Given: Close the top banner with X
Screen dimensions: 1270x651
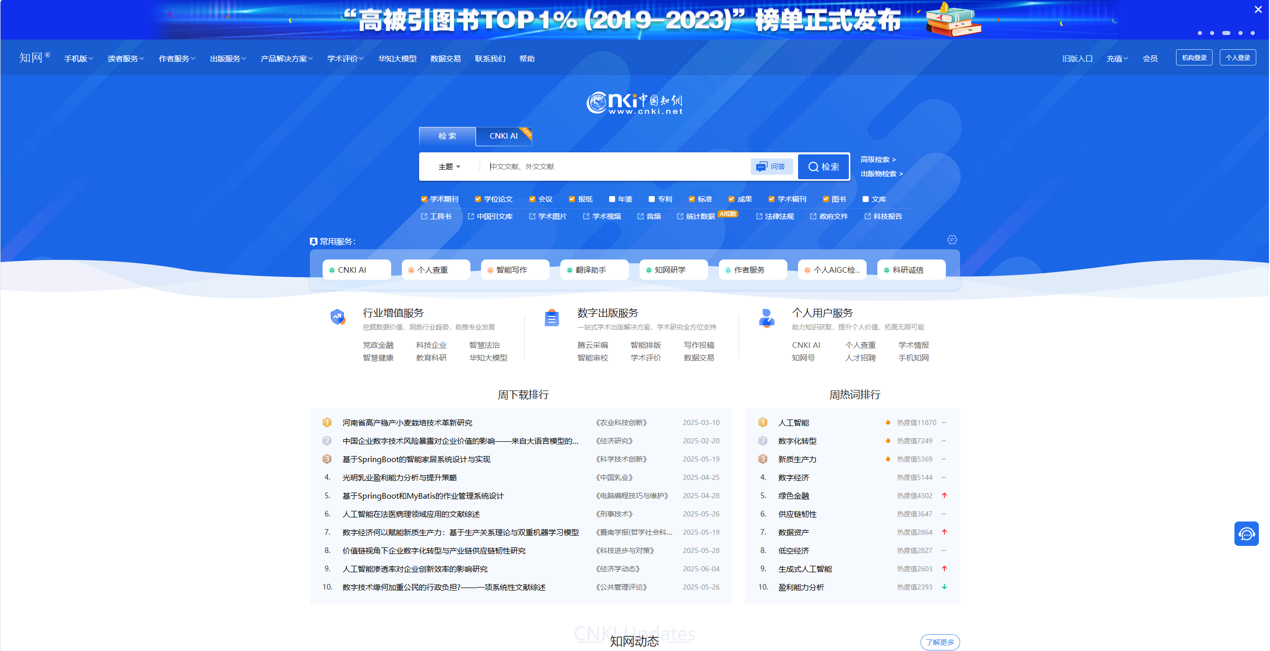Looking at the screenshot, I should (1258, 9).
